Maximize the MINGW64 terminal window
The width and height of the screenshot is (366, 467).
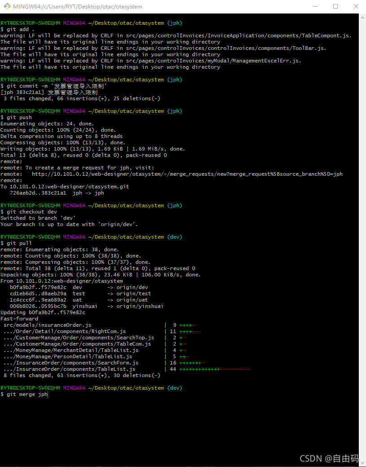click(x=335, y=7)
